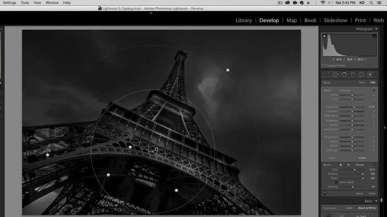Open the Effect Custom preset dropdown
This screenshot has height=217, width=387.
346,91
